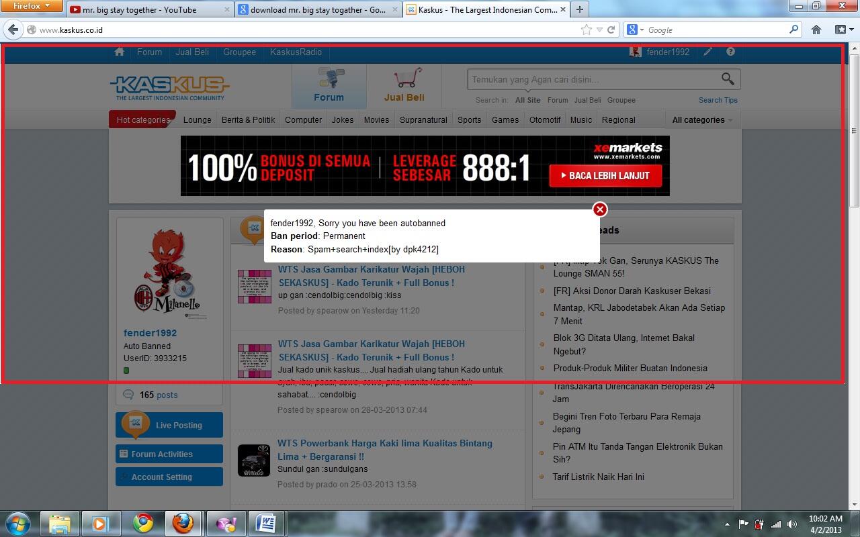Click 165 posts link in profile
The image size is (860, 537).
pyautogui.click(x=159, y=395)
